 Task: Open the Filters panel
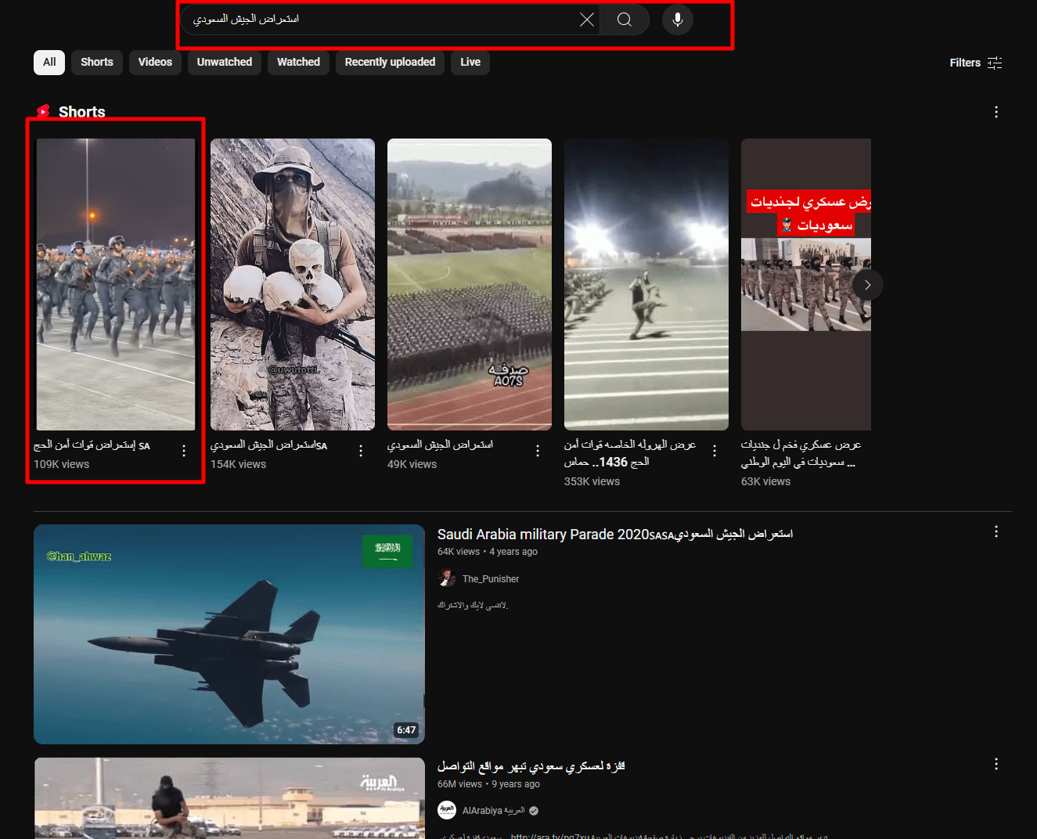click(976, 63)
